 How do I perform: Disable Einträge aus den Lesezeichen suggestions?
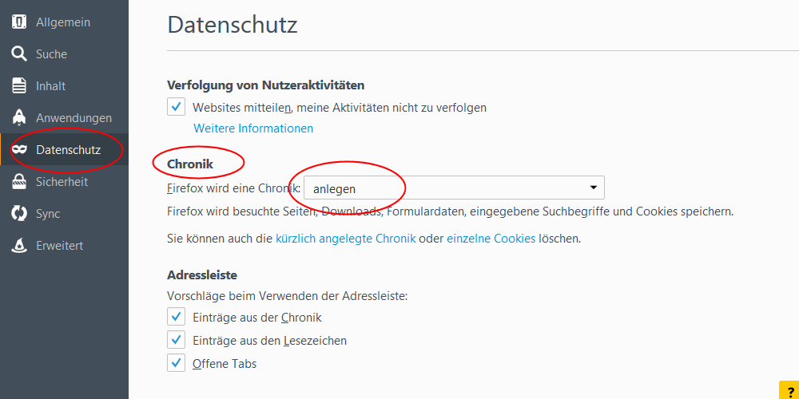(x=177, y=340)
